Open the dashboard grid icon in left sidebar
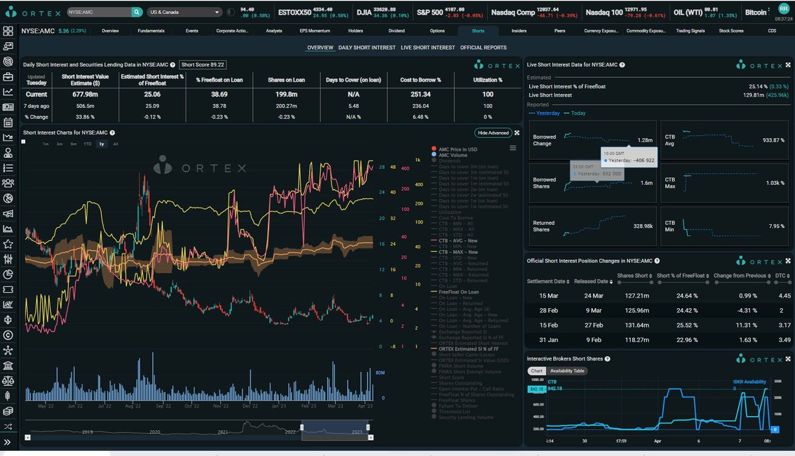Image resolution: width=795 pixels, height=456 pixels. [x=8, y=31]
